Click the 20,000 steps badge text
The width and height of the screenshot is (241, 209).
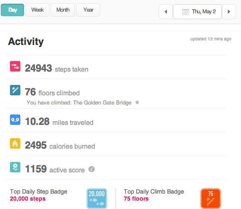[28, 199]
